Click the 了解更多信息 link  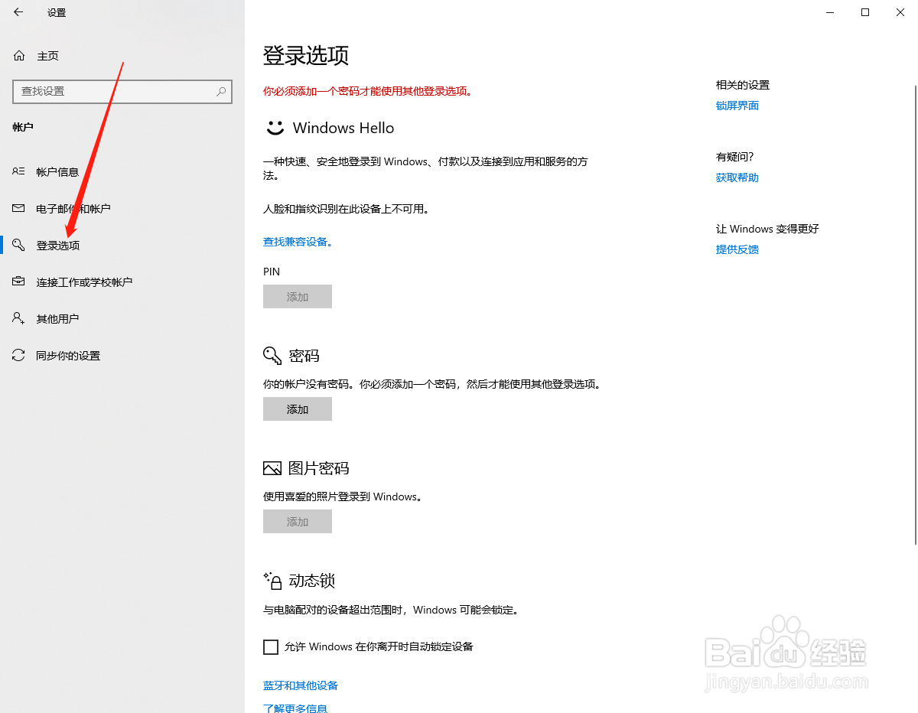pos(295,708)
